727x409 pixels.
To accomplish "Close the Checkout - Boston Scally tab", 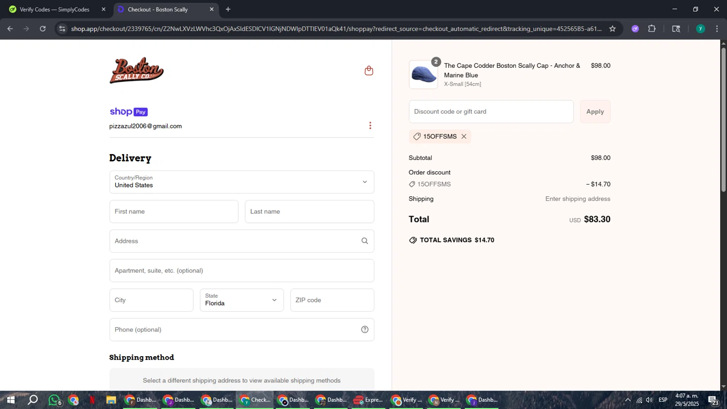I will [211, 9].
